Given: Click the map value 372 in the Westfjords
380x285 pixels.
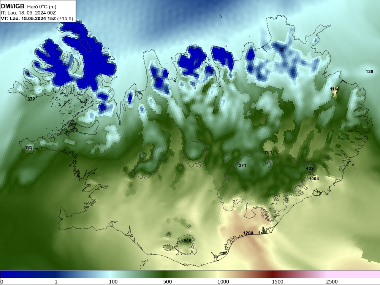Looking at the screenshot, I should 31,99.
